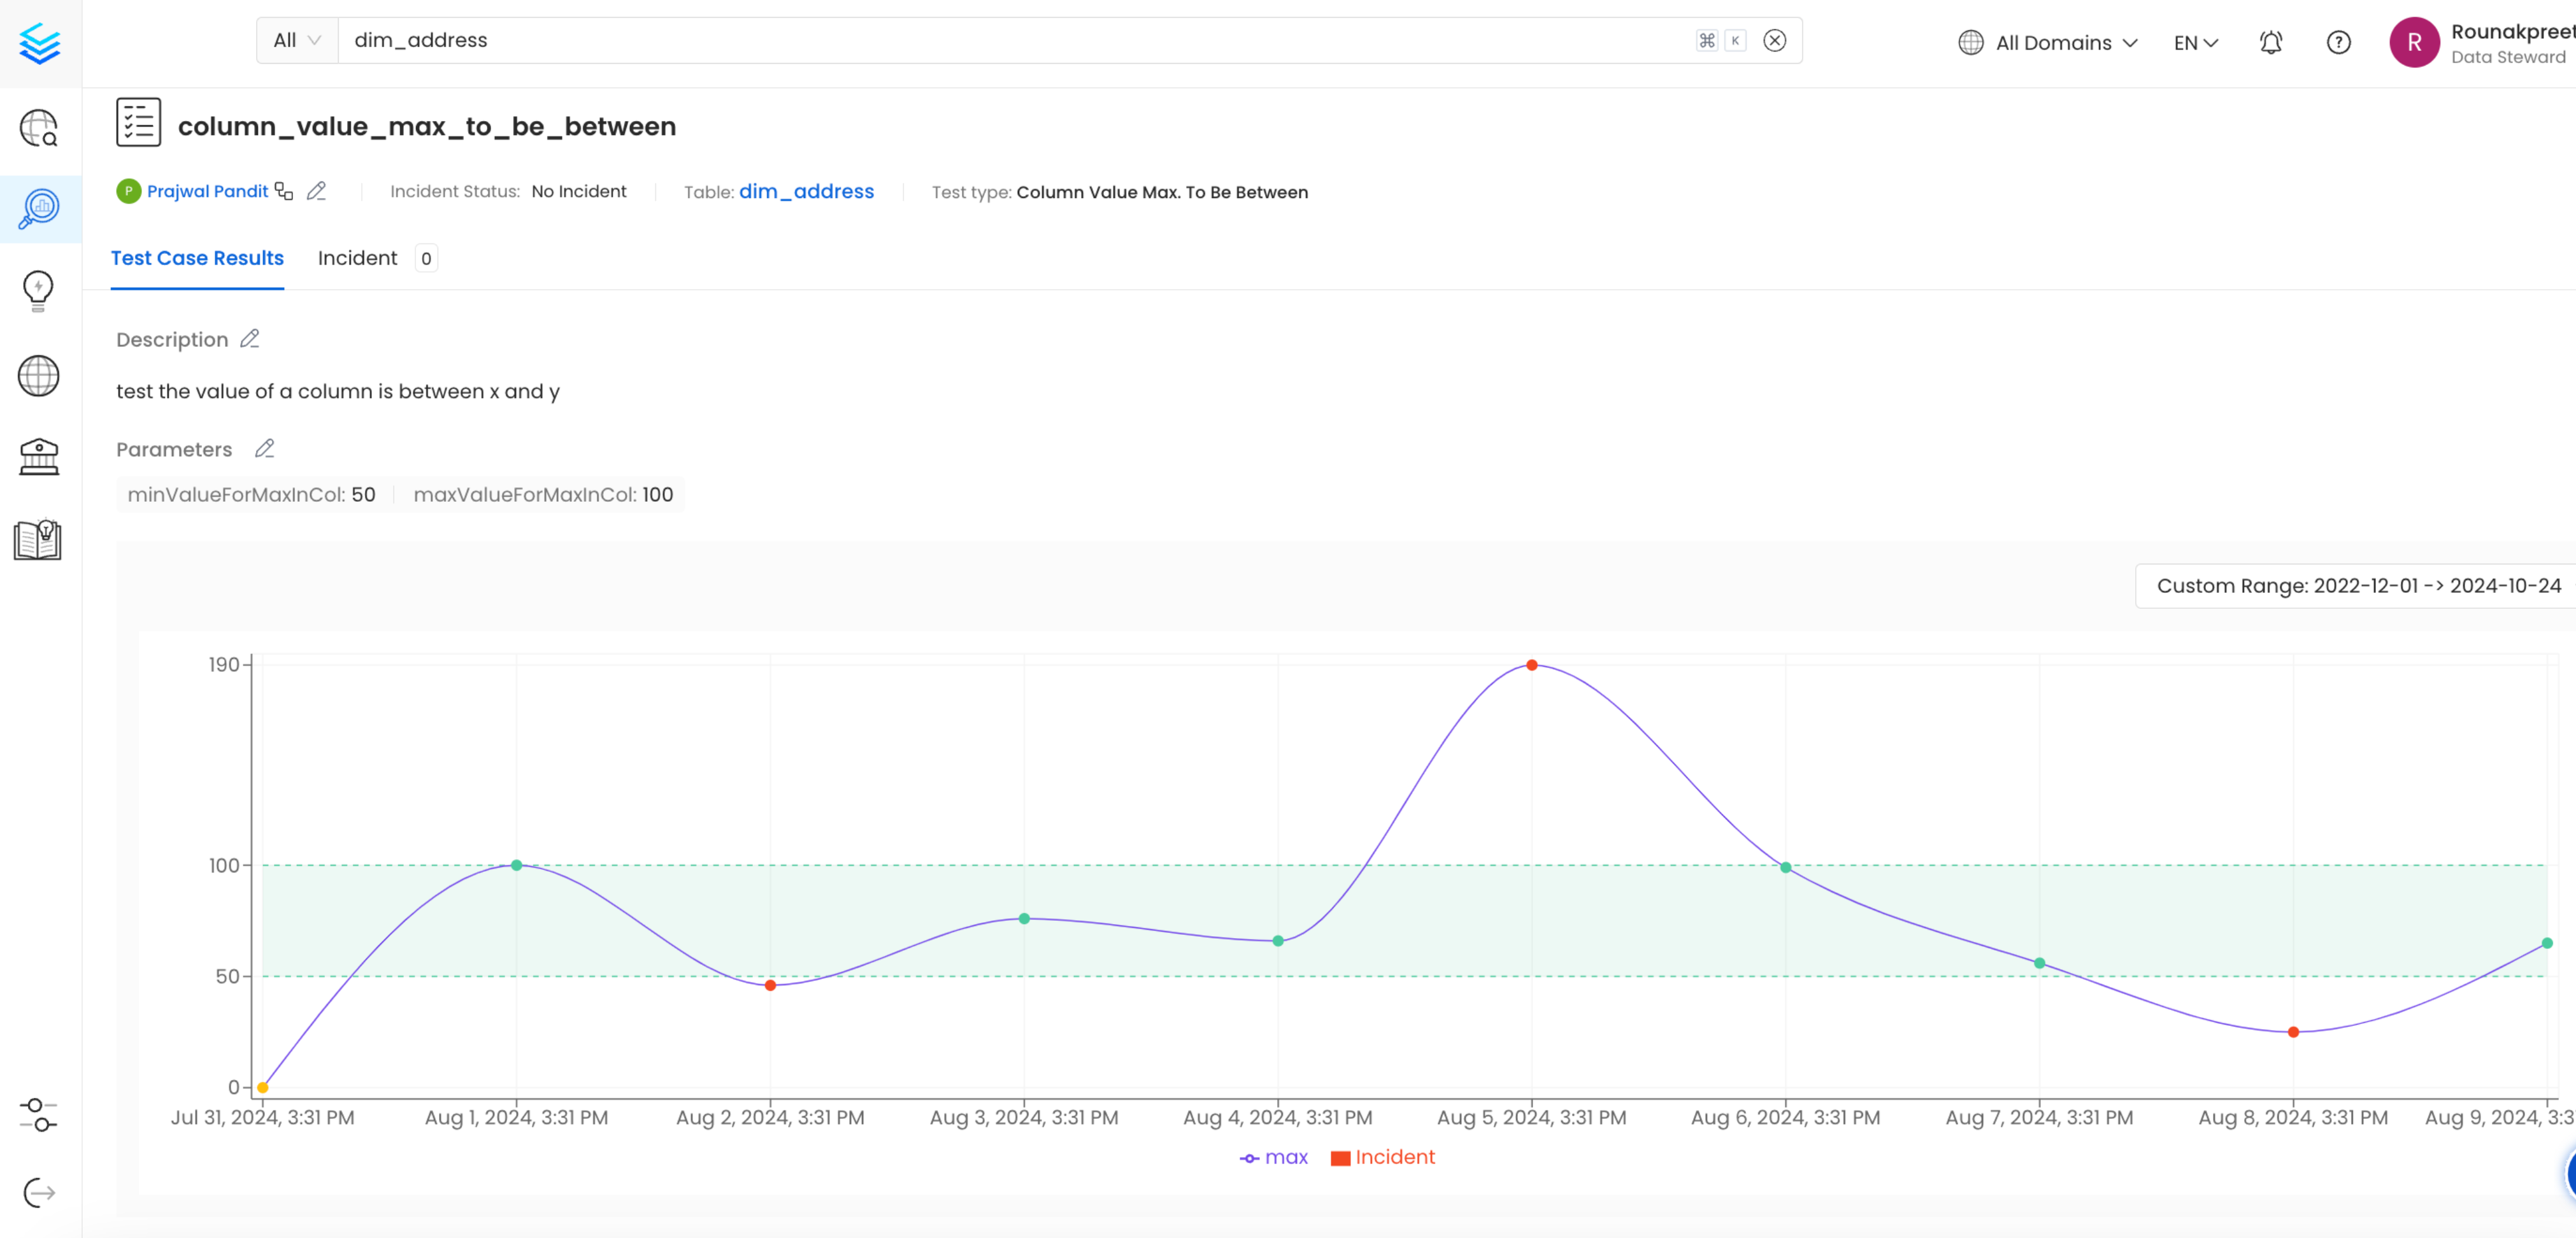This screenshot has height=1238, width=2576.
Task: Open the data discovery globe search icon
Action: coord(38,128)
